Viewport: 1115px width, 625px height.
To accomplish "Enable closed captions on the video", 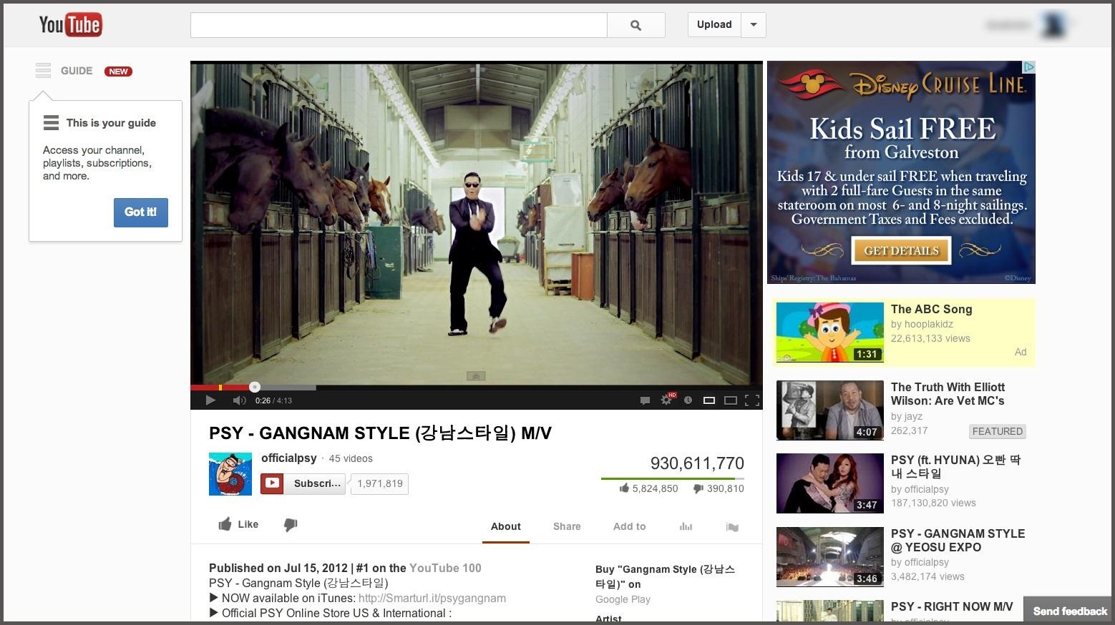I will pyautogui.click(x=645, y=400).
